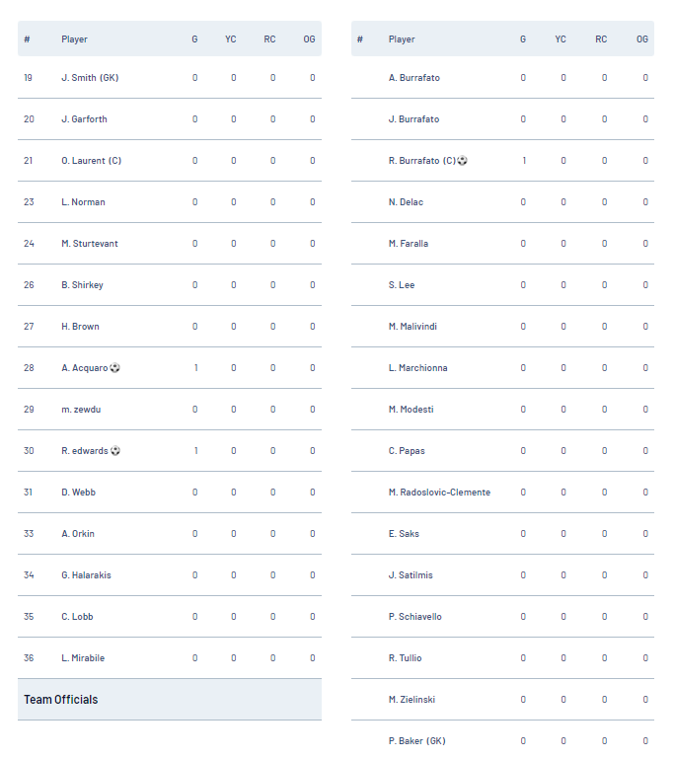Open player J. Smith (GK)
Viewport: 674px width, 759px height.
click(x=90, y=77)
